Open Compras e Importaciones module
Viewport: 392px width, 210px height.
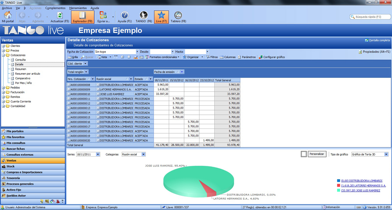point(33,172)
